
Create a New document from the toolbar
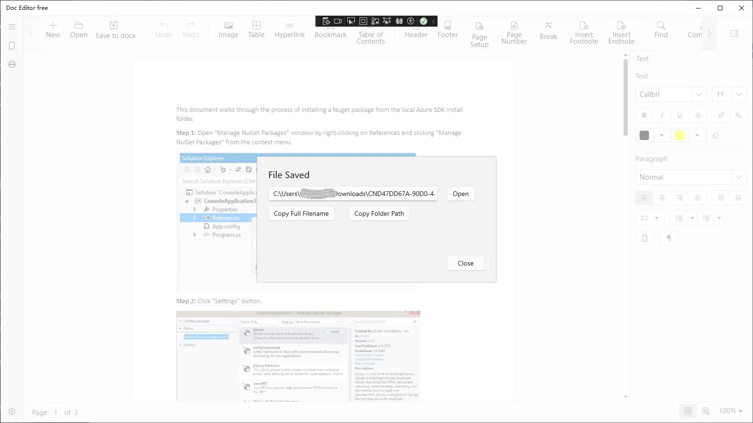[x=53, y=30]
